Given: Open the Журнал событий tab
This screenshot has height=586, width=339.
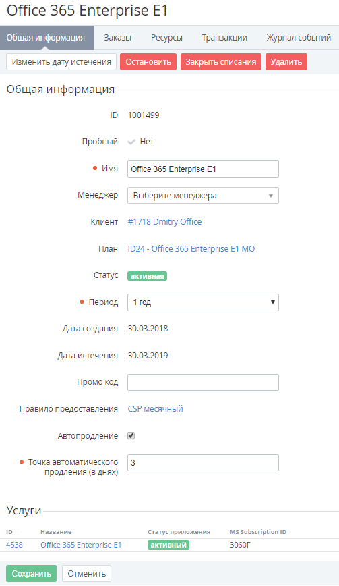Looking at the screenshot, I should coord(299,38).
